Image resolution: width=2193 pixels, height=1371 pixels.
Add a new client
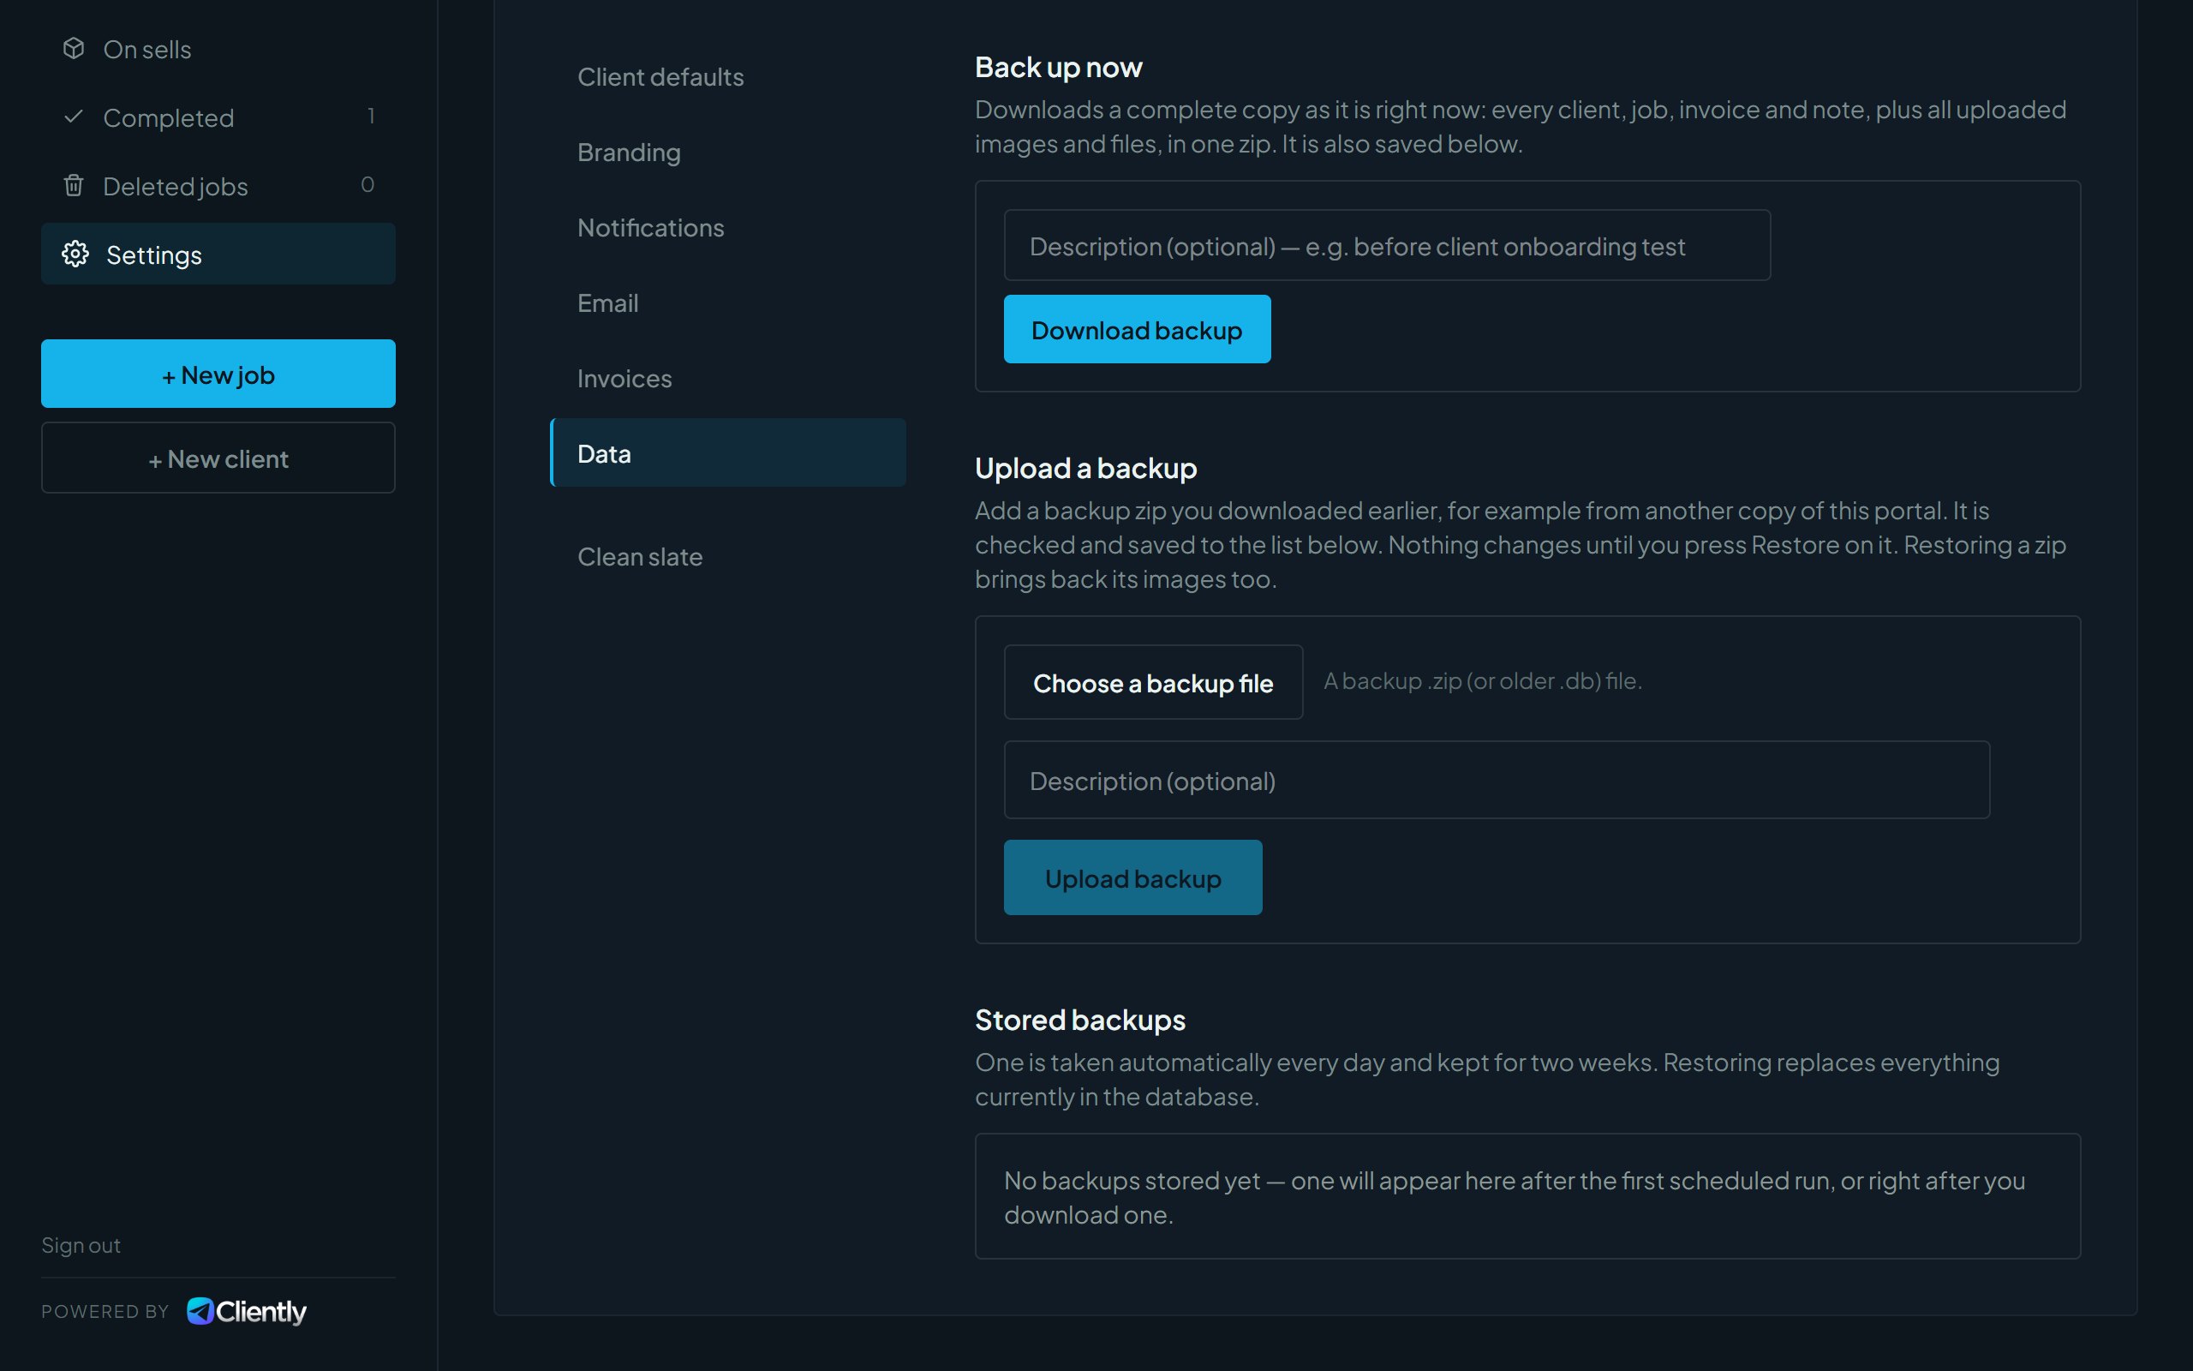(218, 458)
